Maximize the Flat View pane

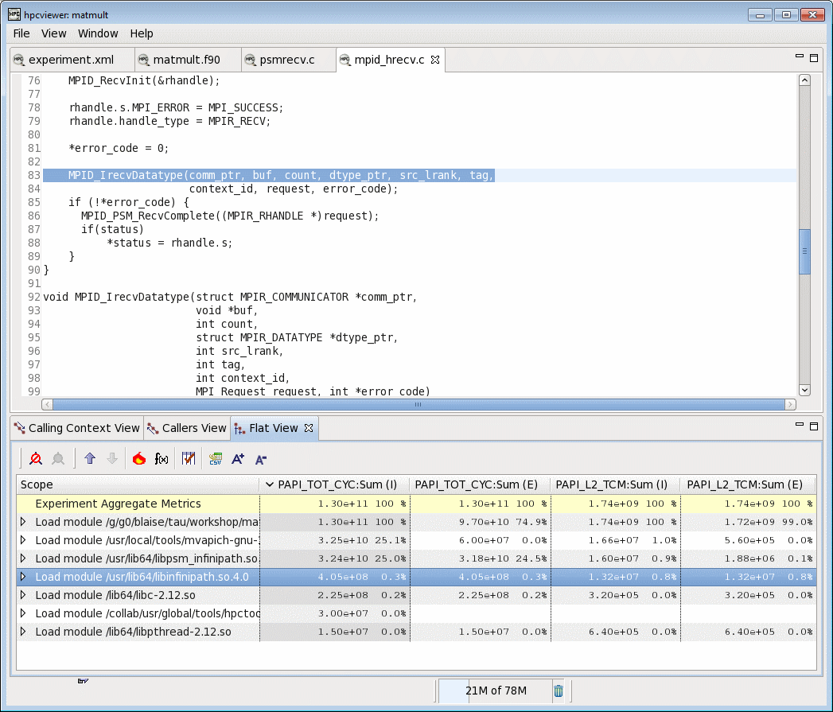[813, 427]
